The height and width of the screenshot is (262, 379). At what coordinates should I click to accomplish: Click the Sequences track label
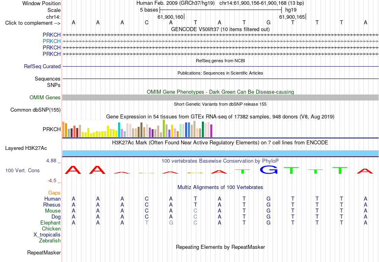coord(47,79)
